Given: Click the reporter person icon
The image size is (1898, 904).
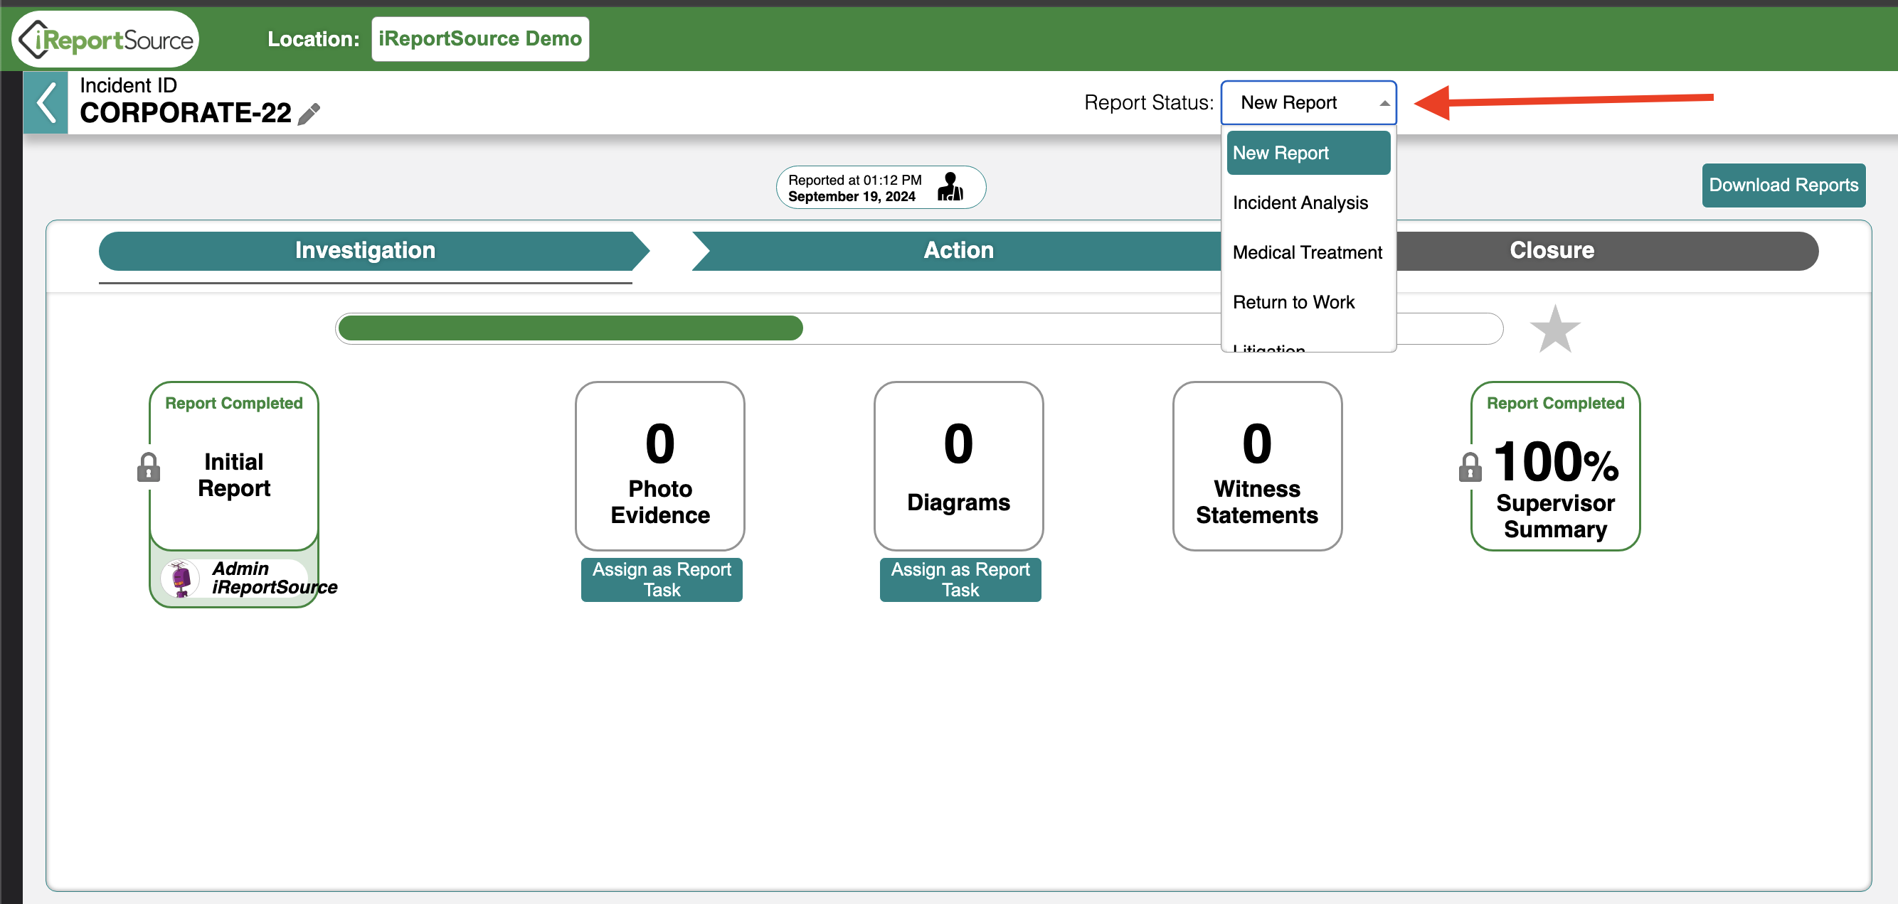Looking at the screenshot, I should tap(950, 187).
